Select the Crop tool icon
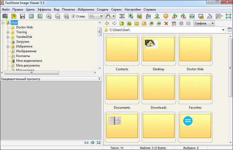The image size is (233, 150). (139, 16)
